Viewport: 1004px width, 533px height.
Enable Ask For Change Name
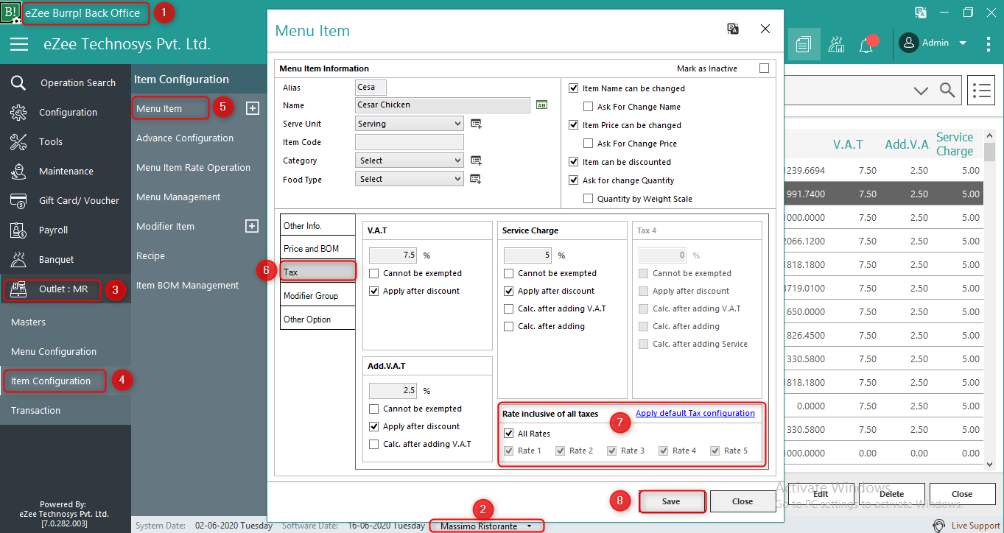589,107
